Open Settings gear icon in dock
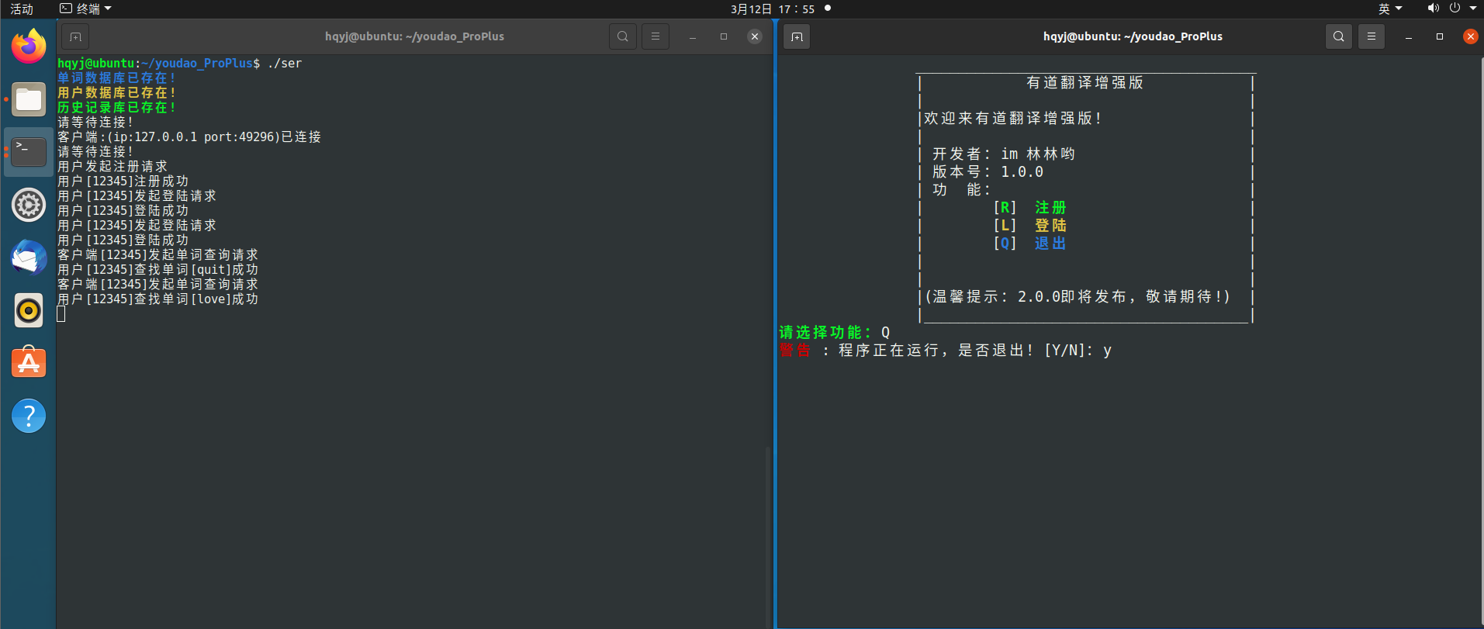The width and height of the screenshot is (1484, 629). pos(29,205)
